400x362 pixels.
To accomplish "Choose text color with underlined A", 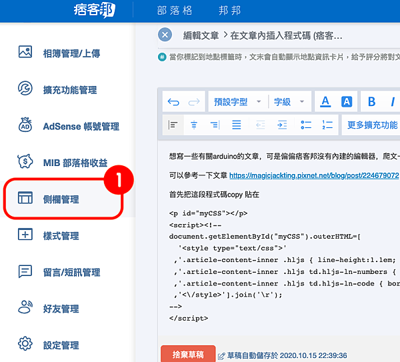I will click(x=325, y=102).
